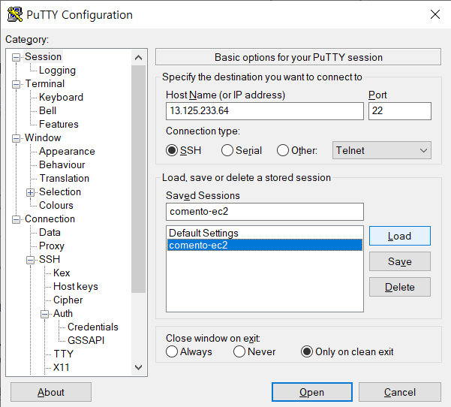The width and height of the screenshot is (451, 407).
Task: Click the Delete session button
Action: [x=400, y=287]
